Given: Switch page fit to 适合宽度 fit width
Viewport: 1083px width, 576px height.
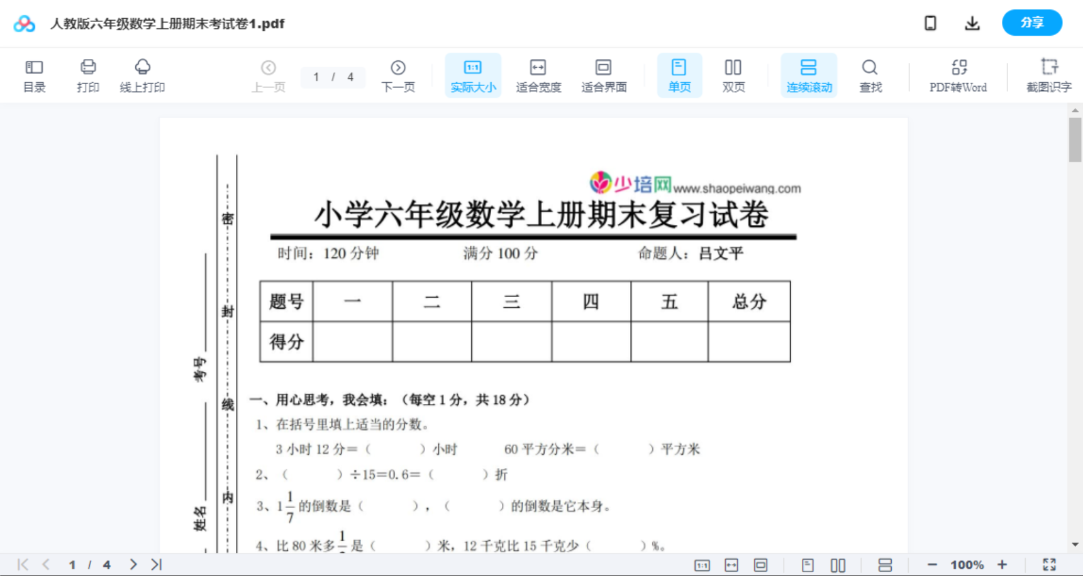Looking at the screenshot, I should tap(538, 74).
